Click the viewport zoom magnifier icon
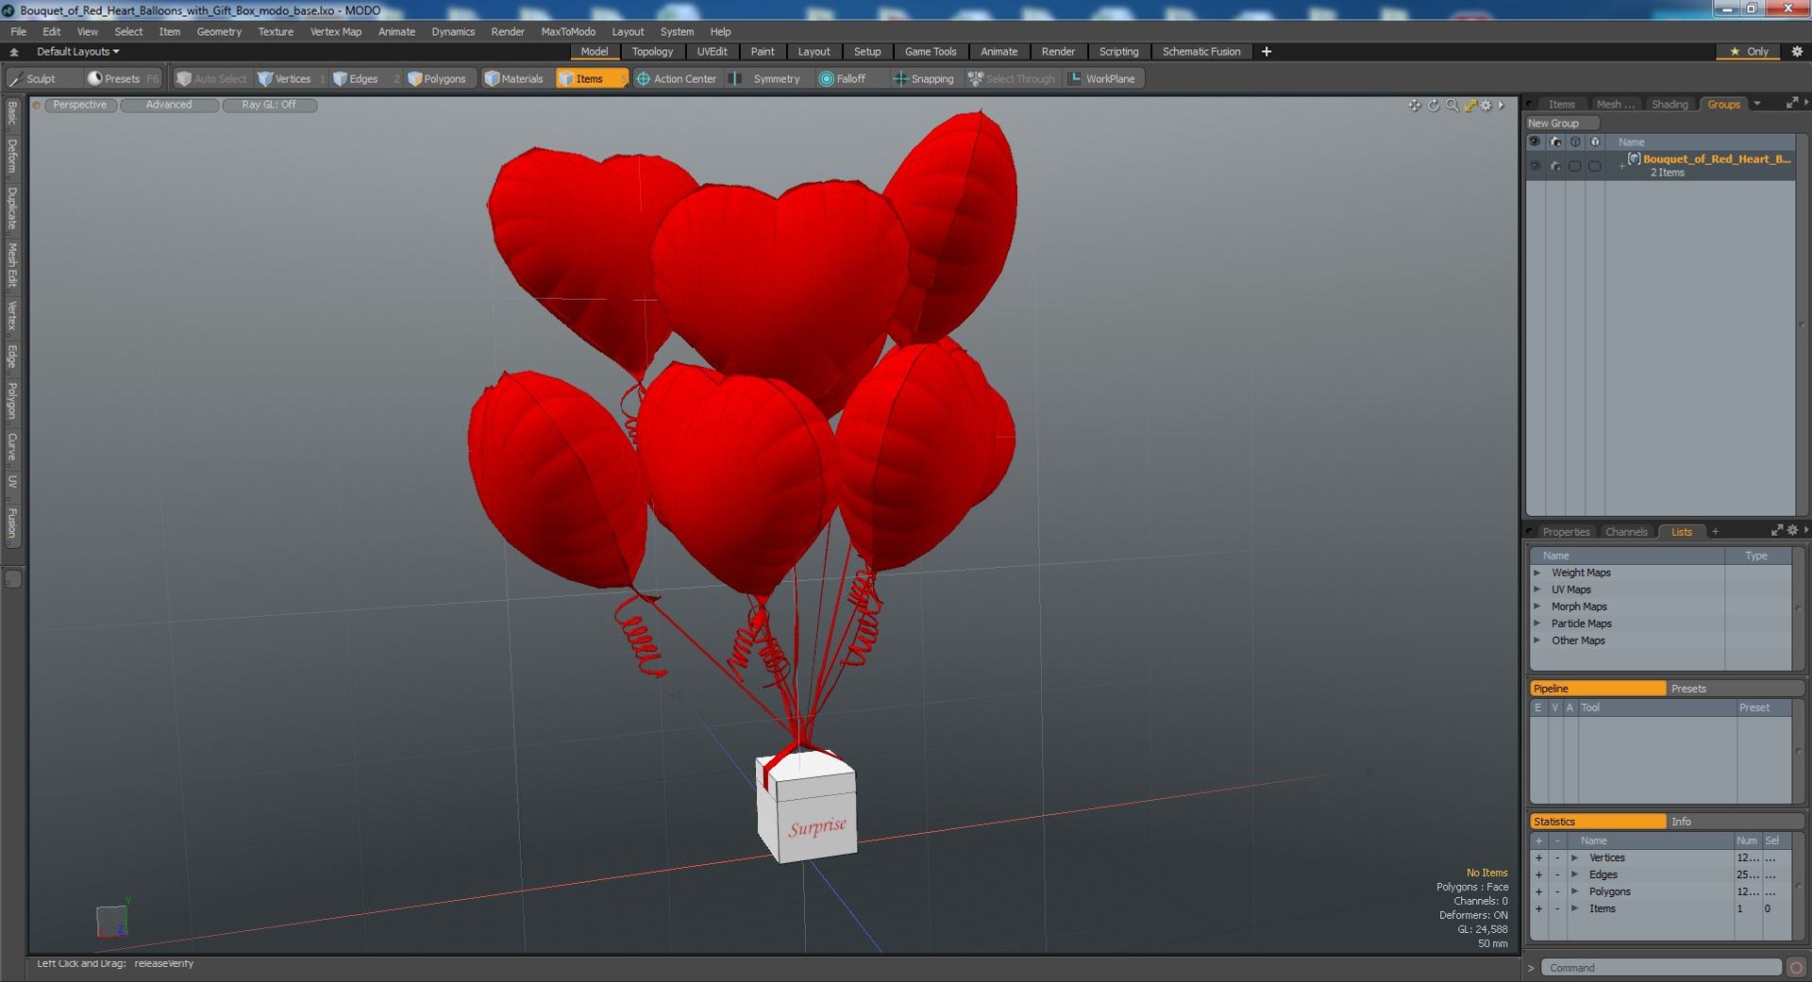Image resolution: width=1812 pixels, height=982 pixels. 1451,105
